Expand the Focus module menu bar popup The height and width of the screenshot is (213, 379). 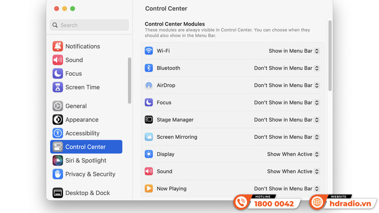(x=287, y=103)
